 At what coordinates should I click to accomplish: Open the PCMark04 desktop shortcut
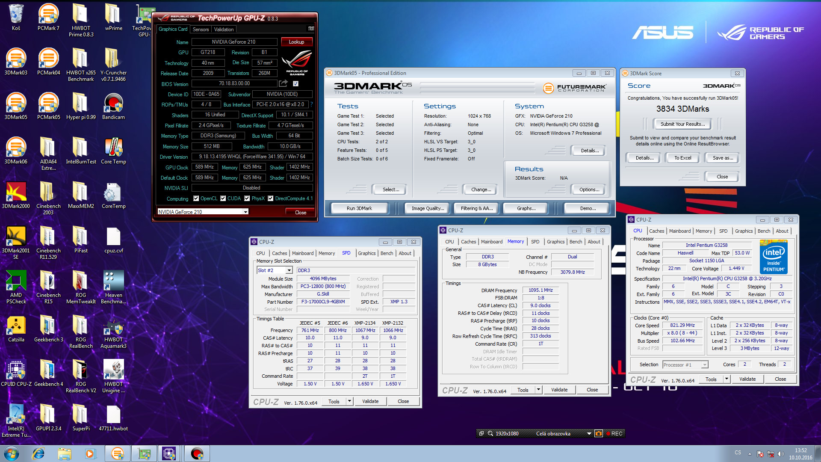48,62
